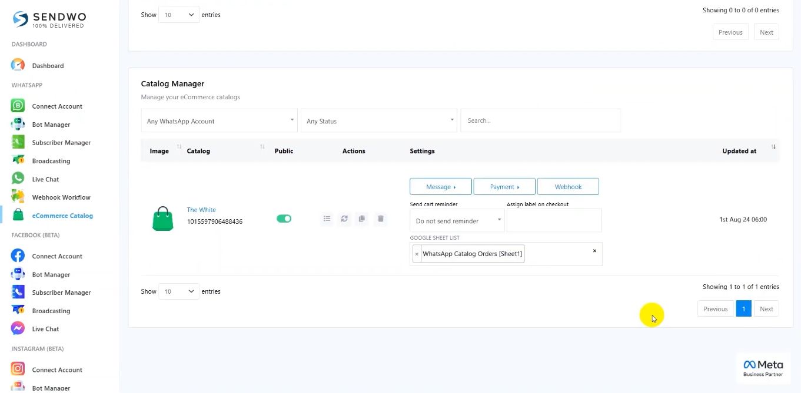The width and height of the screenshot is (801, 393).
Task: Click the sync icon for The White catalog
Action: pyautogui.click(x=344, y=219)
